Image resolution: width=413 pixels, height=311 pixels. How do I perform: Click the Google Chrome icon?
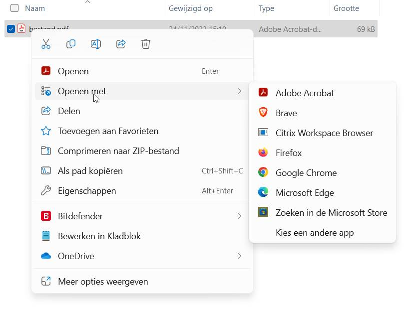[x=263, y=172]
